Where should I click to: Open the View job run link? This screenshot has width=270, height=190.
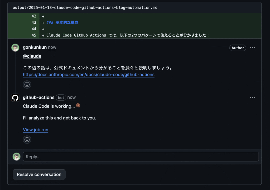click(x=36, y=130)
